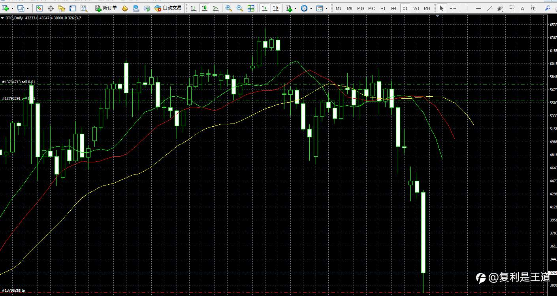Click the take-profit tp line label
This screenshot has height=296, width=557.
coord(13,290)
